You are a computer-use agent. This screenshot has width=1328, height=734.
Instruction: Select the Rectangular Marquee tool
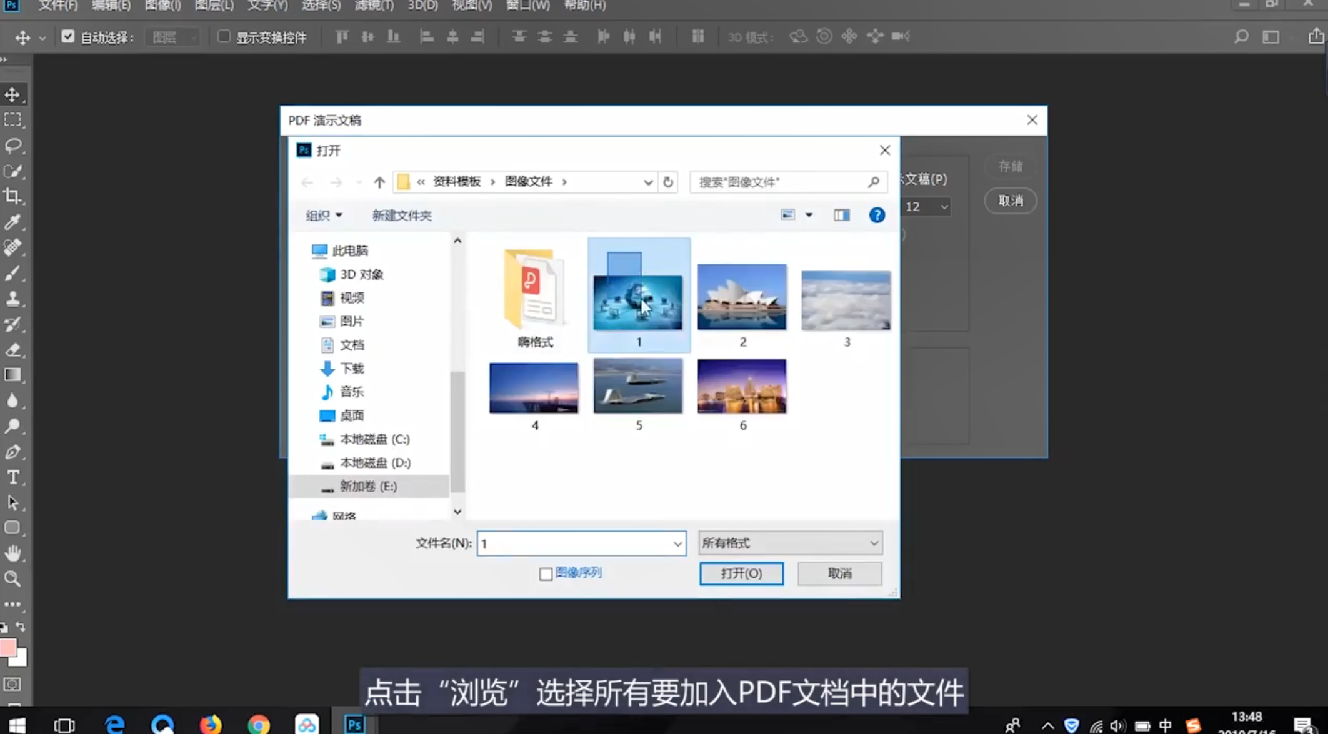click(x=12, y=119)
